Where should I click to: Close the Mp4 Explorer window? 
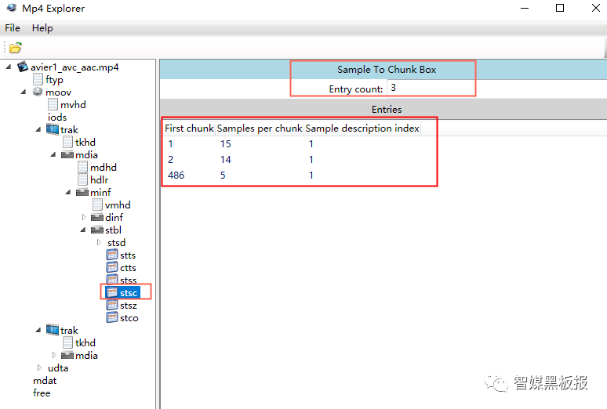[x=596, y=8]
